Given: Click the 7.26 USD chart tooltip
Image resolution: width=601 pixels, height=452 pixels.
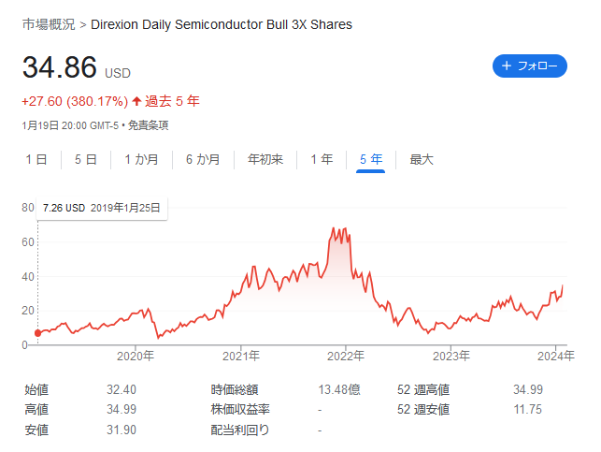Looking at the screenshot, I should 102,208.
